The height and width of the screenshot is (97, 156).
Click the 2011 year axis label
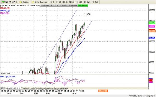coord(36,94)
